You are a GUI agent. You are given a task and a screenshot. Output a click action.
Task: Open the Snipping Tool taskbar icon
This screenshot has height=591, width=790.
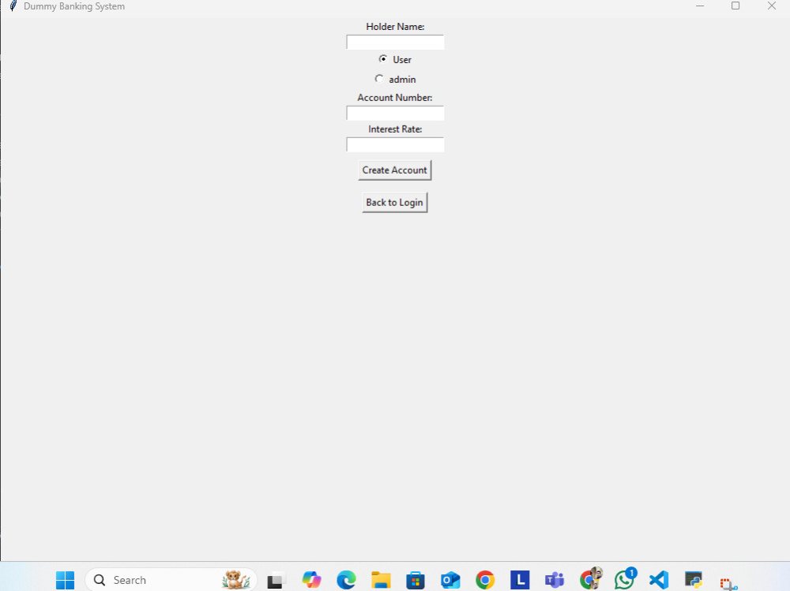click(728, 583)
